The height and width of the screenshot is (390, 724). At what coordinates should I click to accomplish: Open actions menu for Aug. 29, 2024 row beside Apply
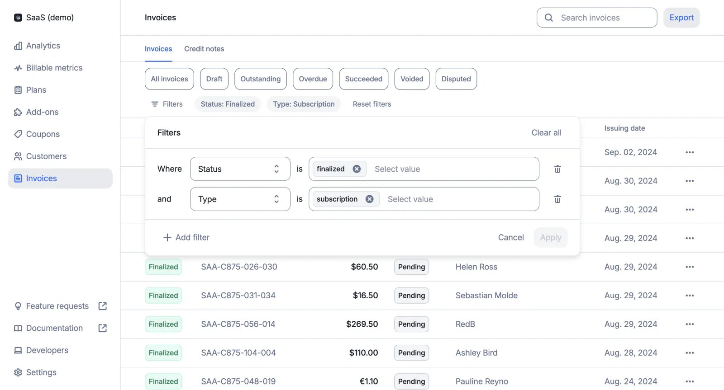(690, 238)
